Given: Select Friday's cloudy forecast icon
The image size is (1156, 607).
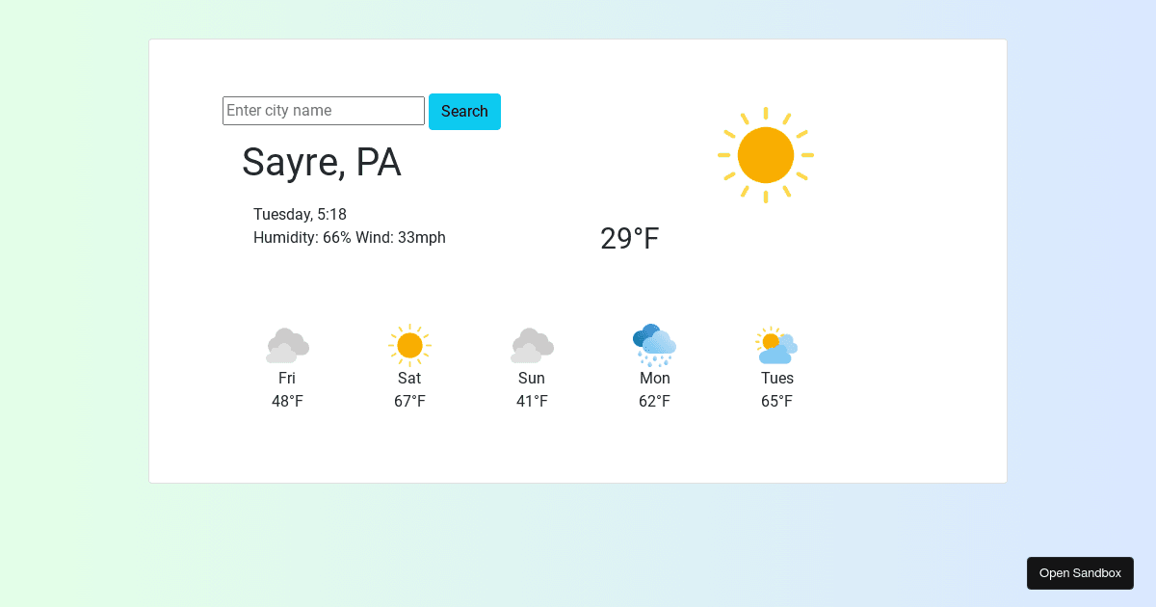Looking at the screenshot, I should pos(287,345).
